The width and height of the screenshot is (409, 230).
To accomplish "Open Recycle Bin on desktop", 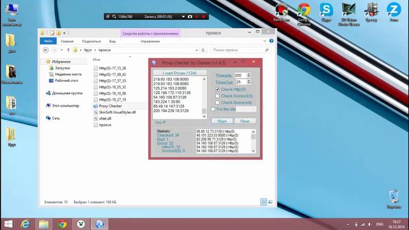I will click(394, 199).
